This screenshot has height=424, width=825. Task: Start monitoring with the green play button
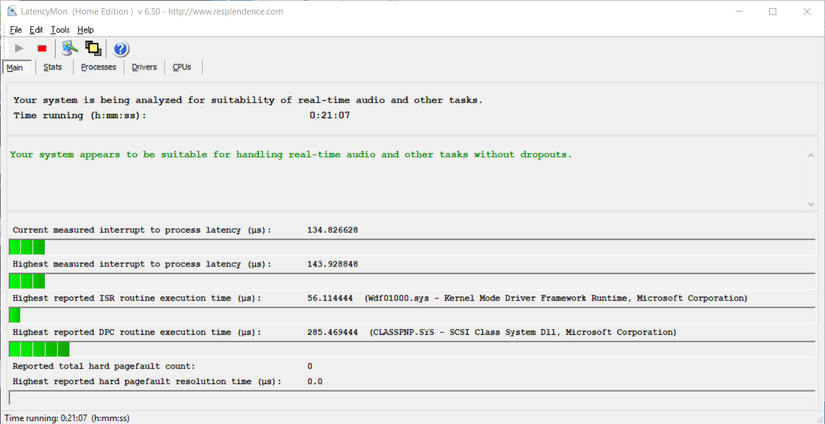[x=19, y=49]
